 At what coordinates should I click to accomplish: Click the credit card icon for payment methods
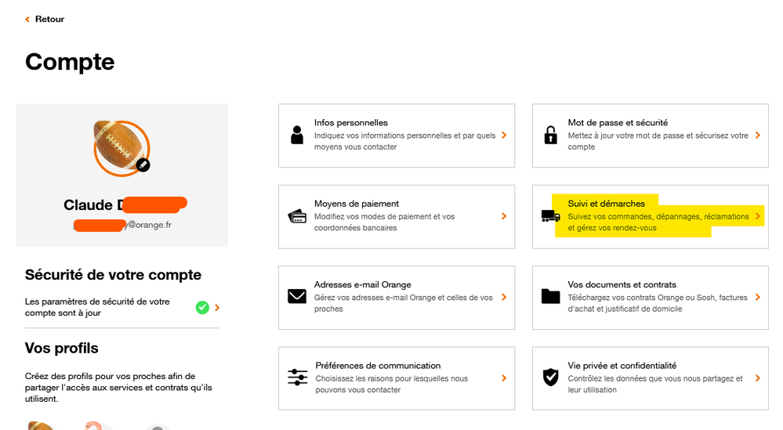point(297,217)
